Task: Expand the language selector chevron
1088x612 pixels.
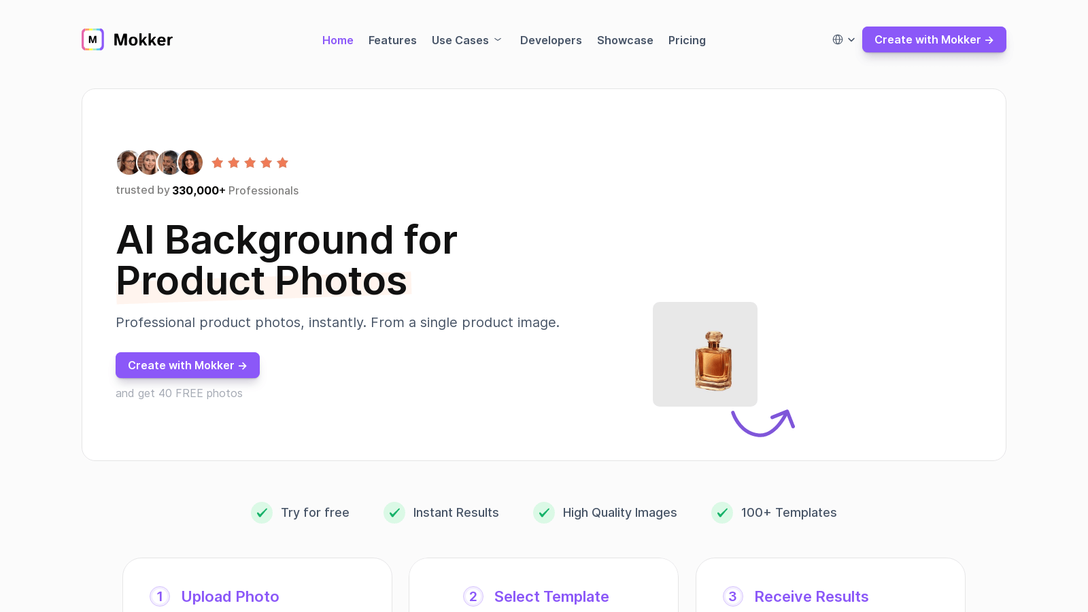Action: click(851, 39)
